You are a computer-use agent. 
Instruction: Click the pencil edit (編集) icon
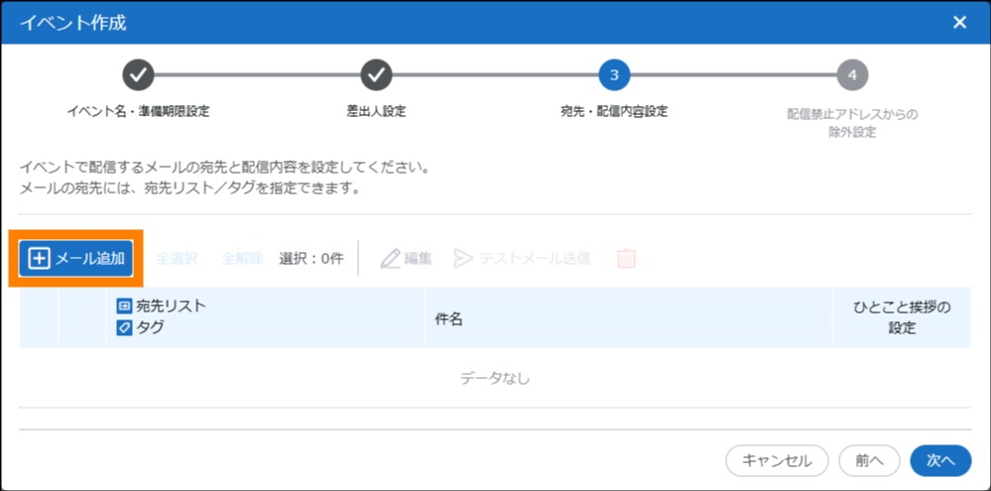390,259
